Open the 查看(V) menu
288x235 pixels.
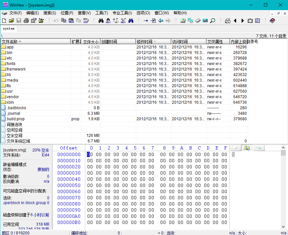click(84, 13)
